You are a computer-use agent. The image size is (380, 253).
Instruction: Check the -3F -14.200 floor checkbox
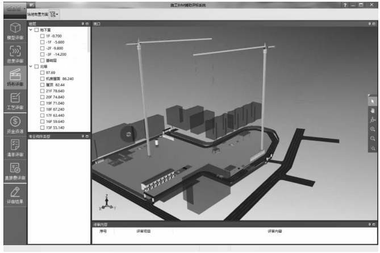(x=43, y=55)
